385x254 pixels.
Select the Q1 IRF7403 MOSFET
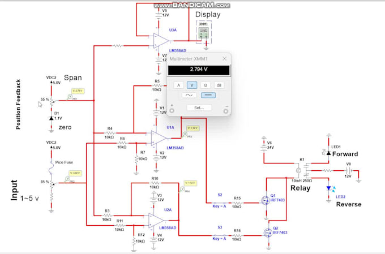(x=266, y=200)
